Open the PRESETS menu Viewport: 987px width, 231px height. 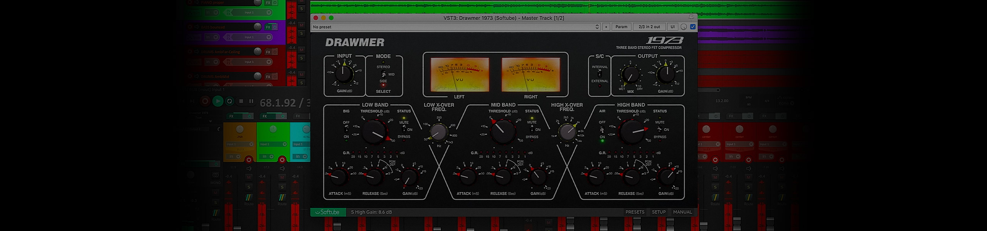point(635,212)
